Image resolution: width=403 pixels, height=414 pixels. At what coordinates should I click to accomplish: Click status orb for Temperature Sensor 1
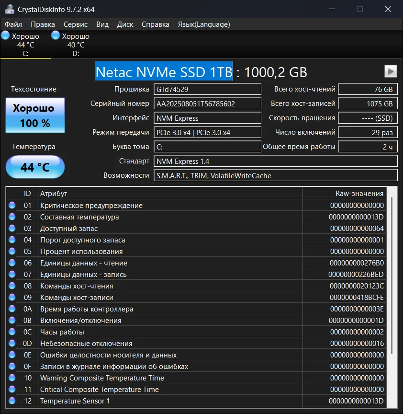(x=12, y=401)
